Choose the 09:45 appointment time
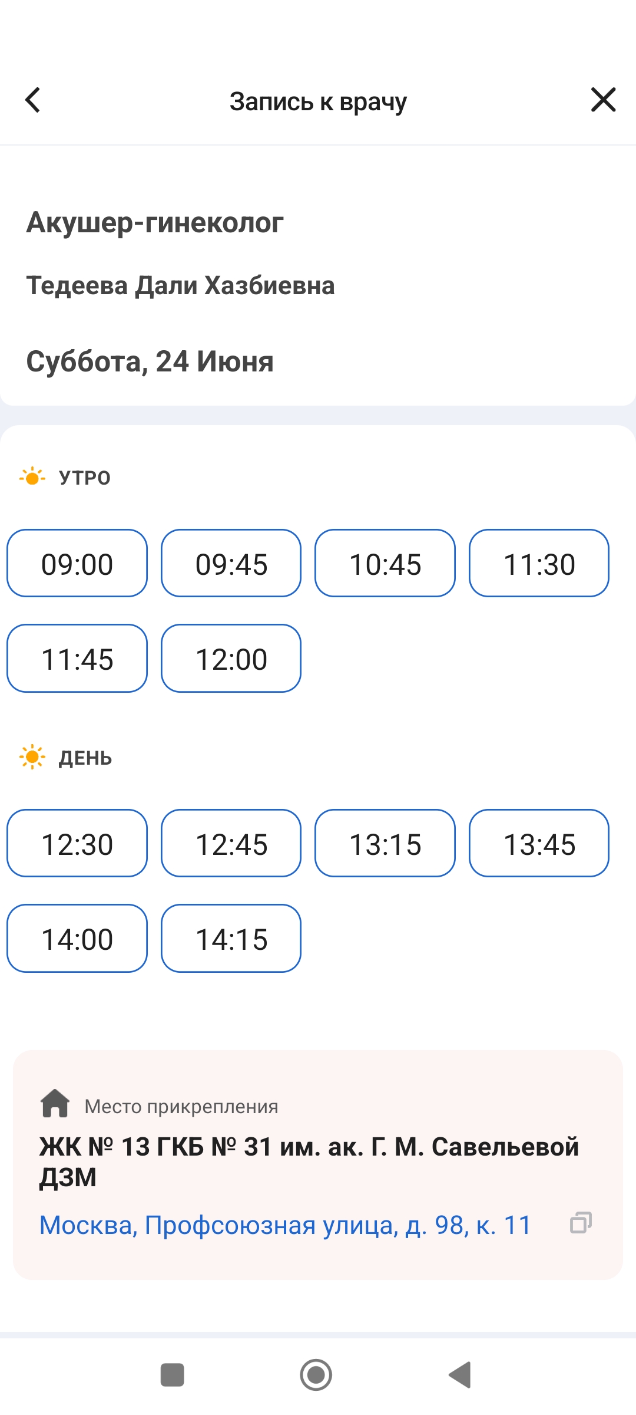Screen dimensions: 636x1415 [x=231, y=564]
